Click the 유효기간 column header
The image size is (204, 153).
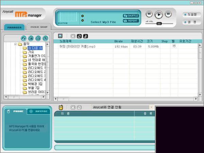pyautogui.click(x=185, y=41)
